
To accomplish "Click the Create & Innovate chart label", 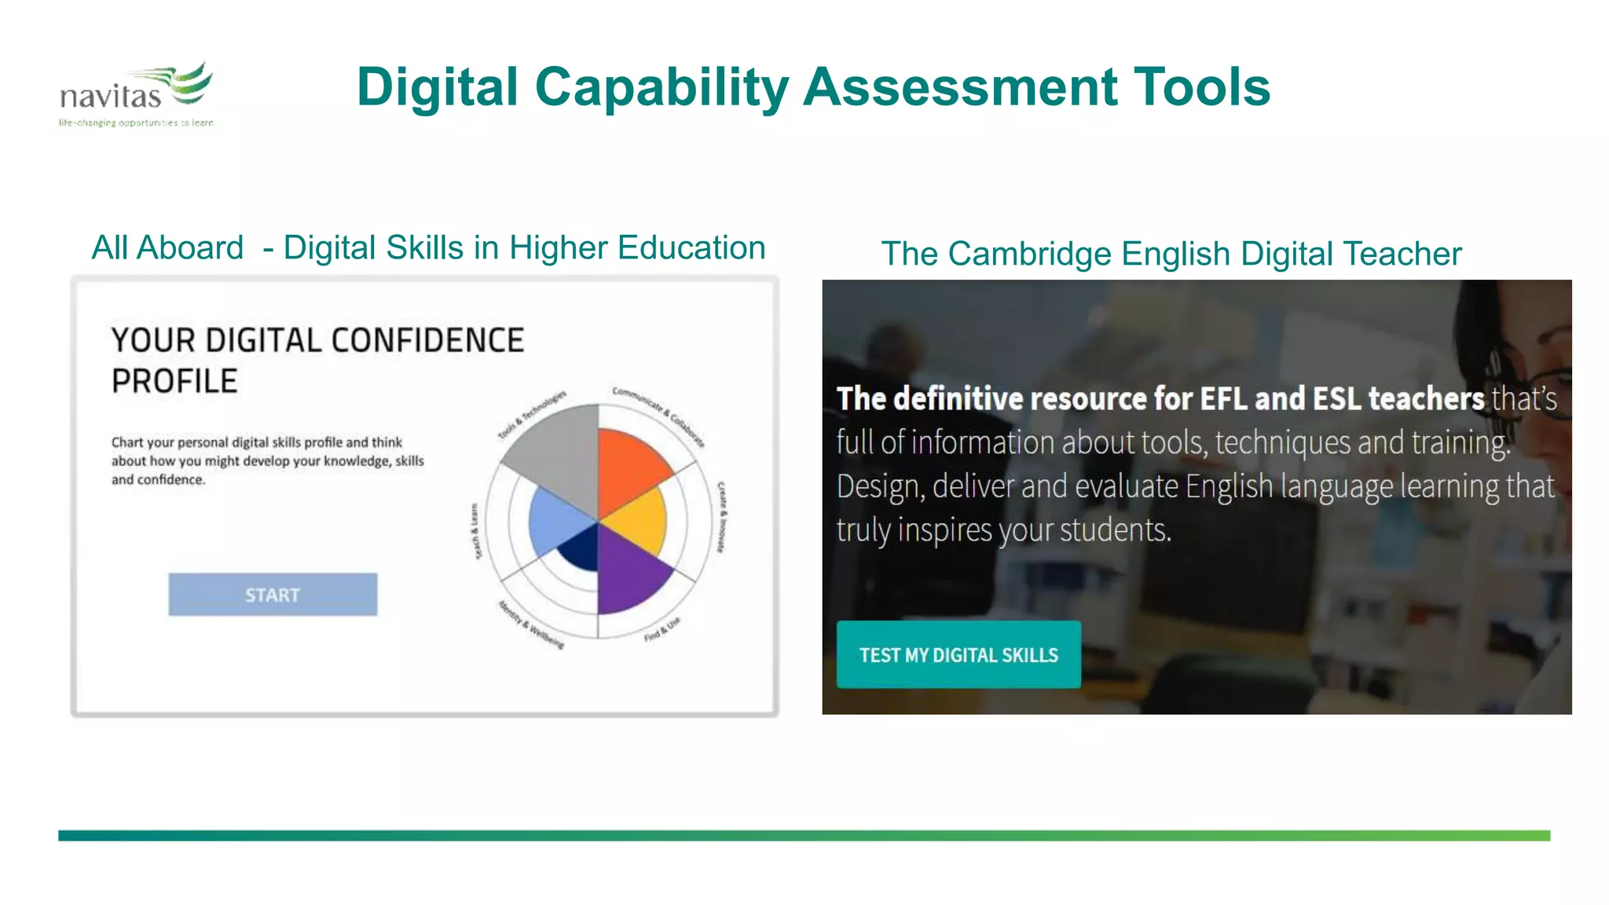I will [720, 517].
